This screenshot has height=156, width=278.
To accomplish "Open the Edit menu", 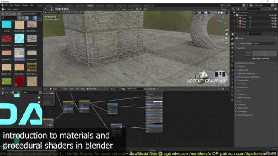I will 11,5.
